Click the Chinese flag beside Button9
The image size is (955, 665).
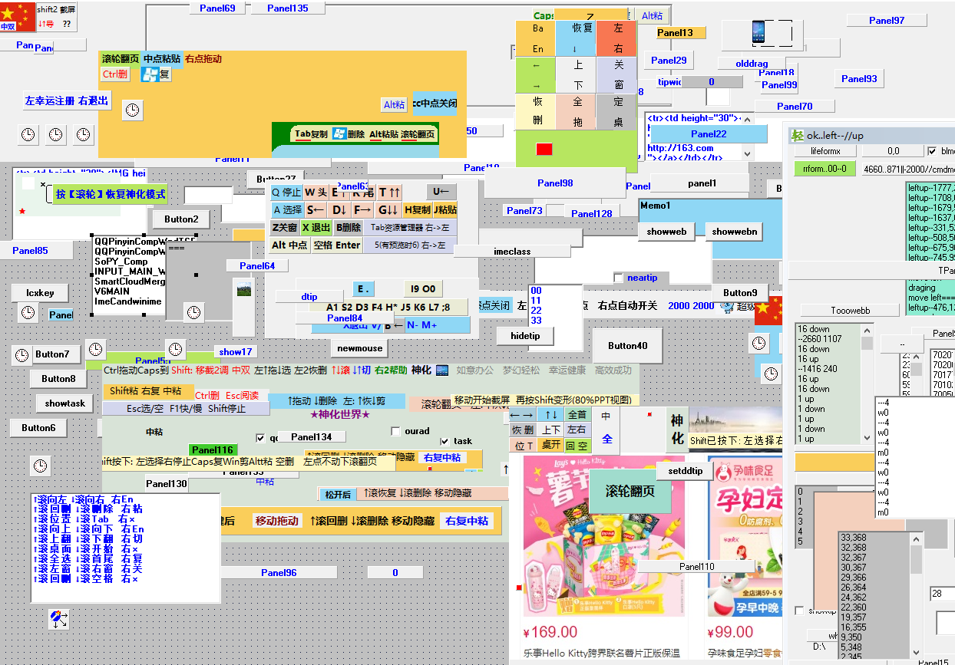(x=768, y=310)
